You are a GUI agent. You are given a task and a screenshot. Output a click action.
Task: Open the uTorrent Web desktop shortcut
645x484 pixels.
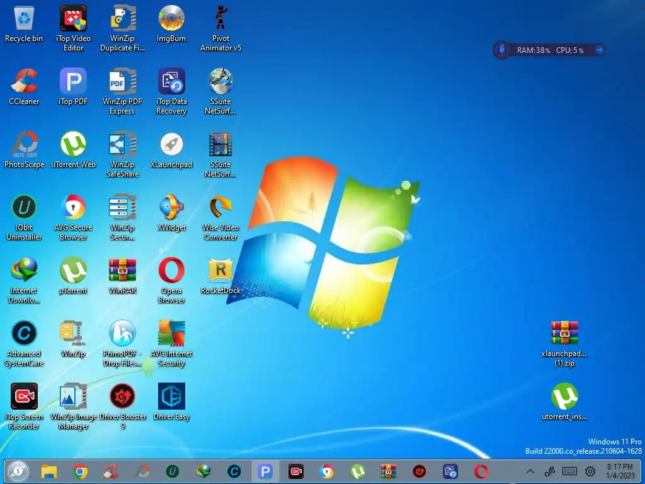coord(73,150)
